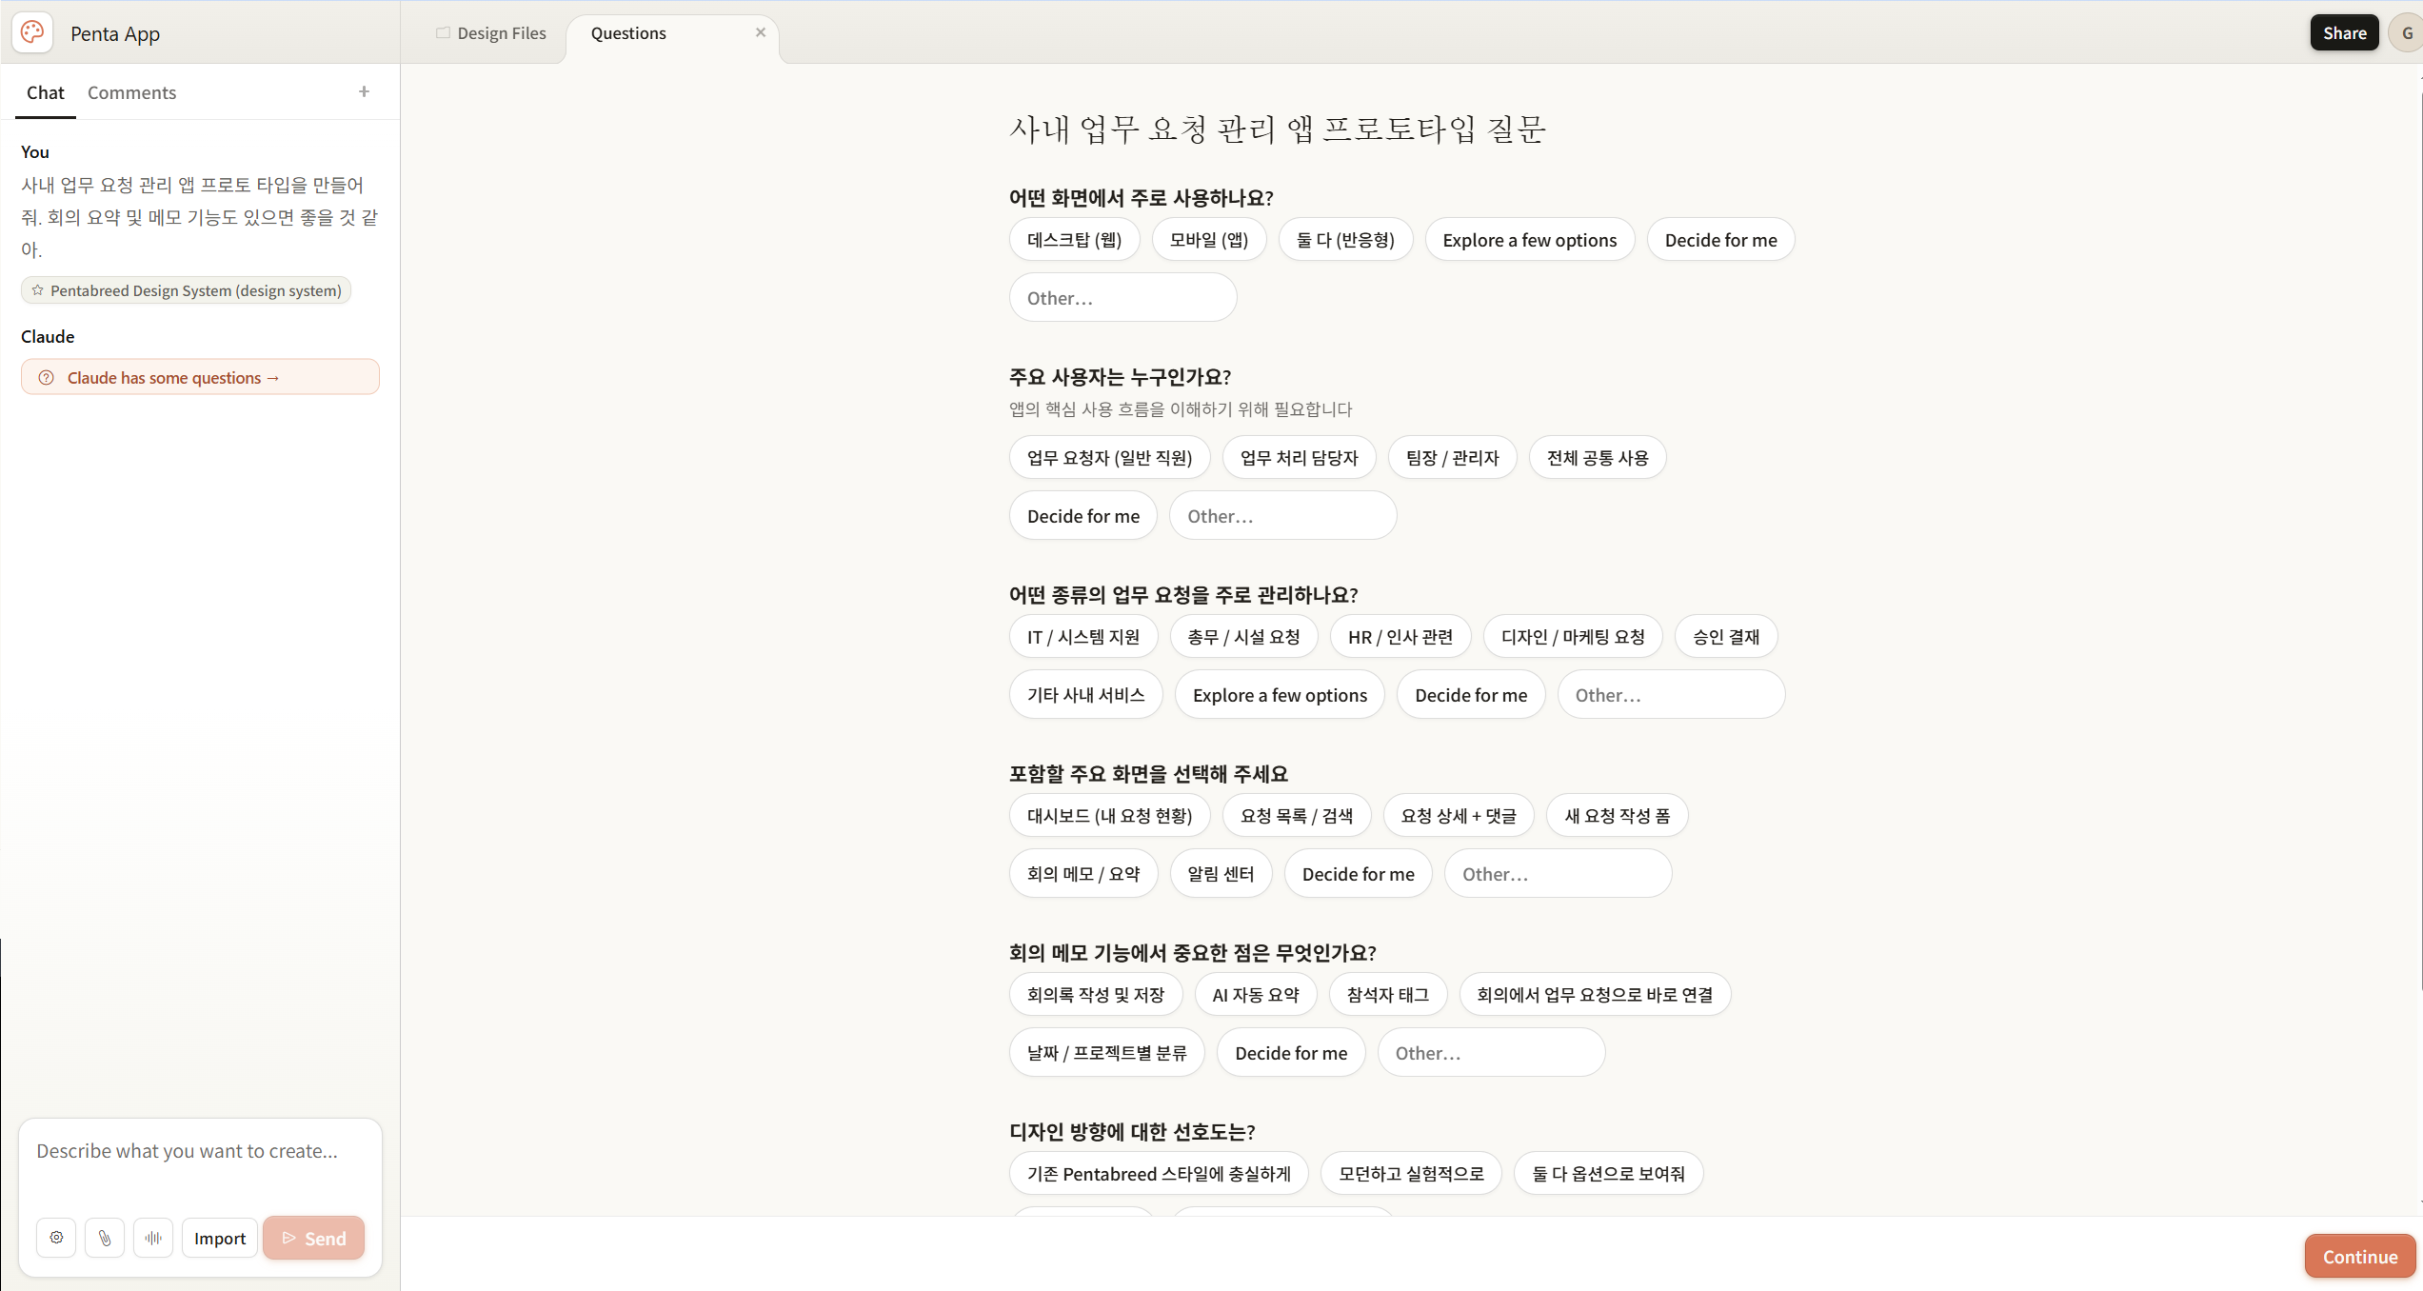Open the user avatar in top right

(2406, 33)
